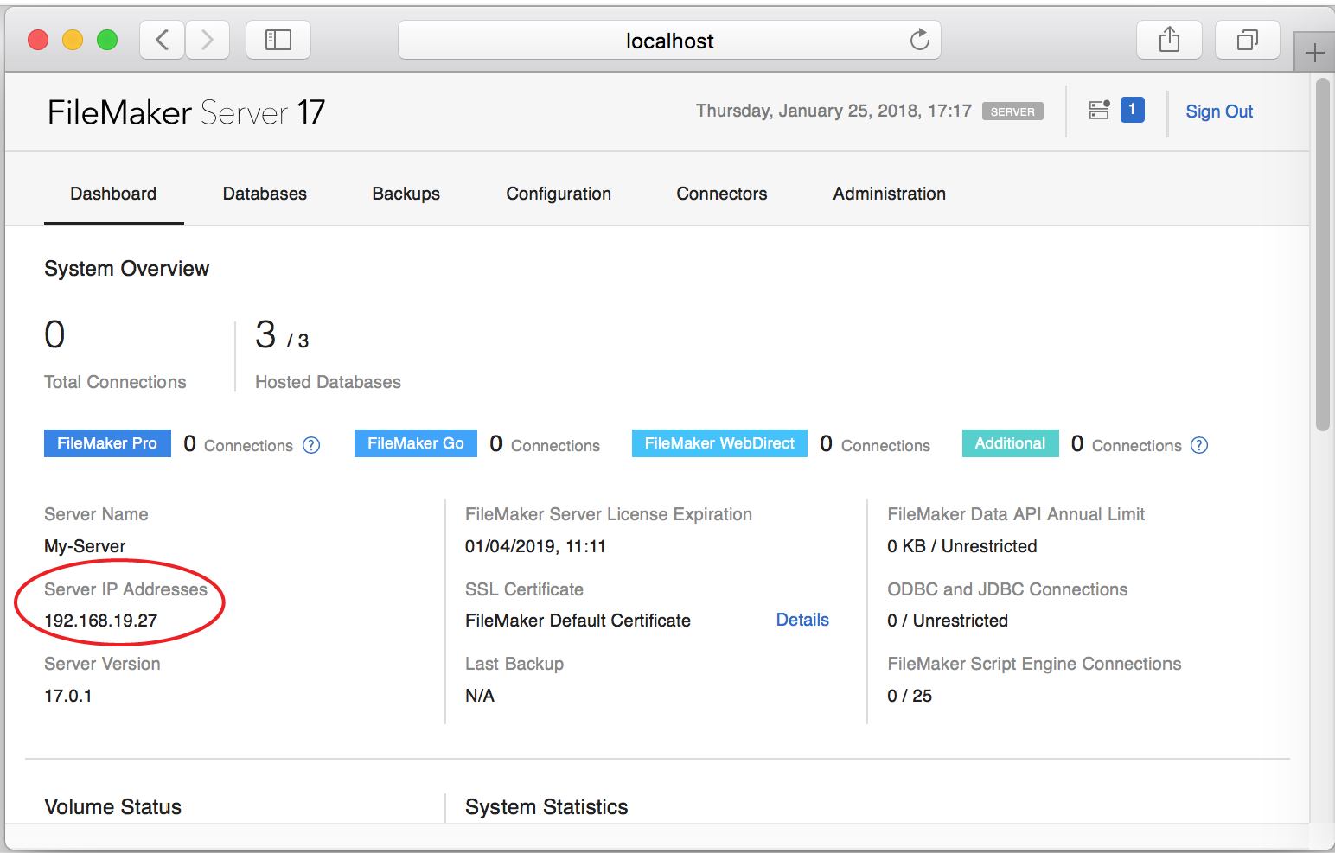Click inside the localhost address bar
The image size is (1335, 853).
[x=669, y=40]
